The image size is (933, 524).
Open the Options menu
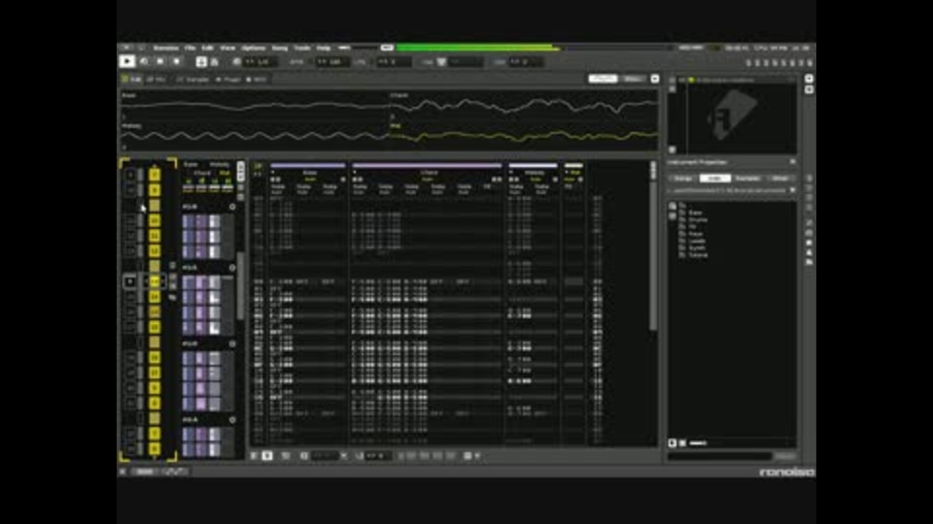[253, 48]
